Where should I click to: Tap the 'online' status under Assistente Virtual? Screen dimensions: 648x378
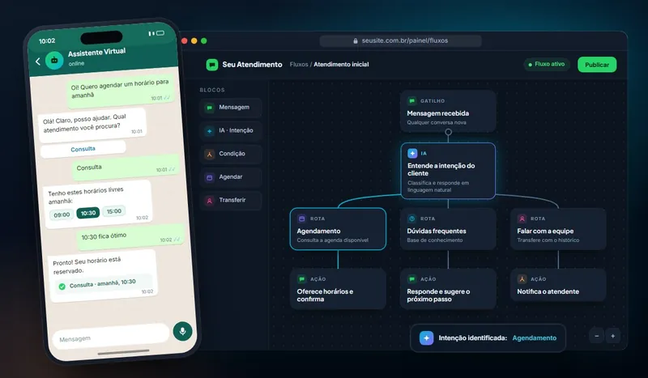pos(76,64)
